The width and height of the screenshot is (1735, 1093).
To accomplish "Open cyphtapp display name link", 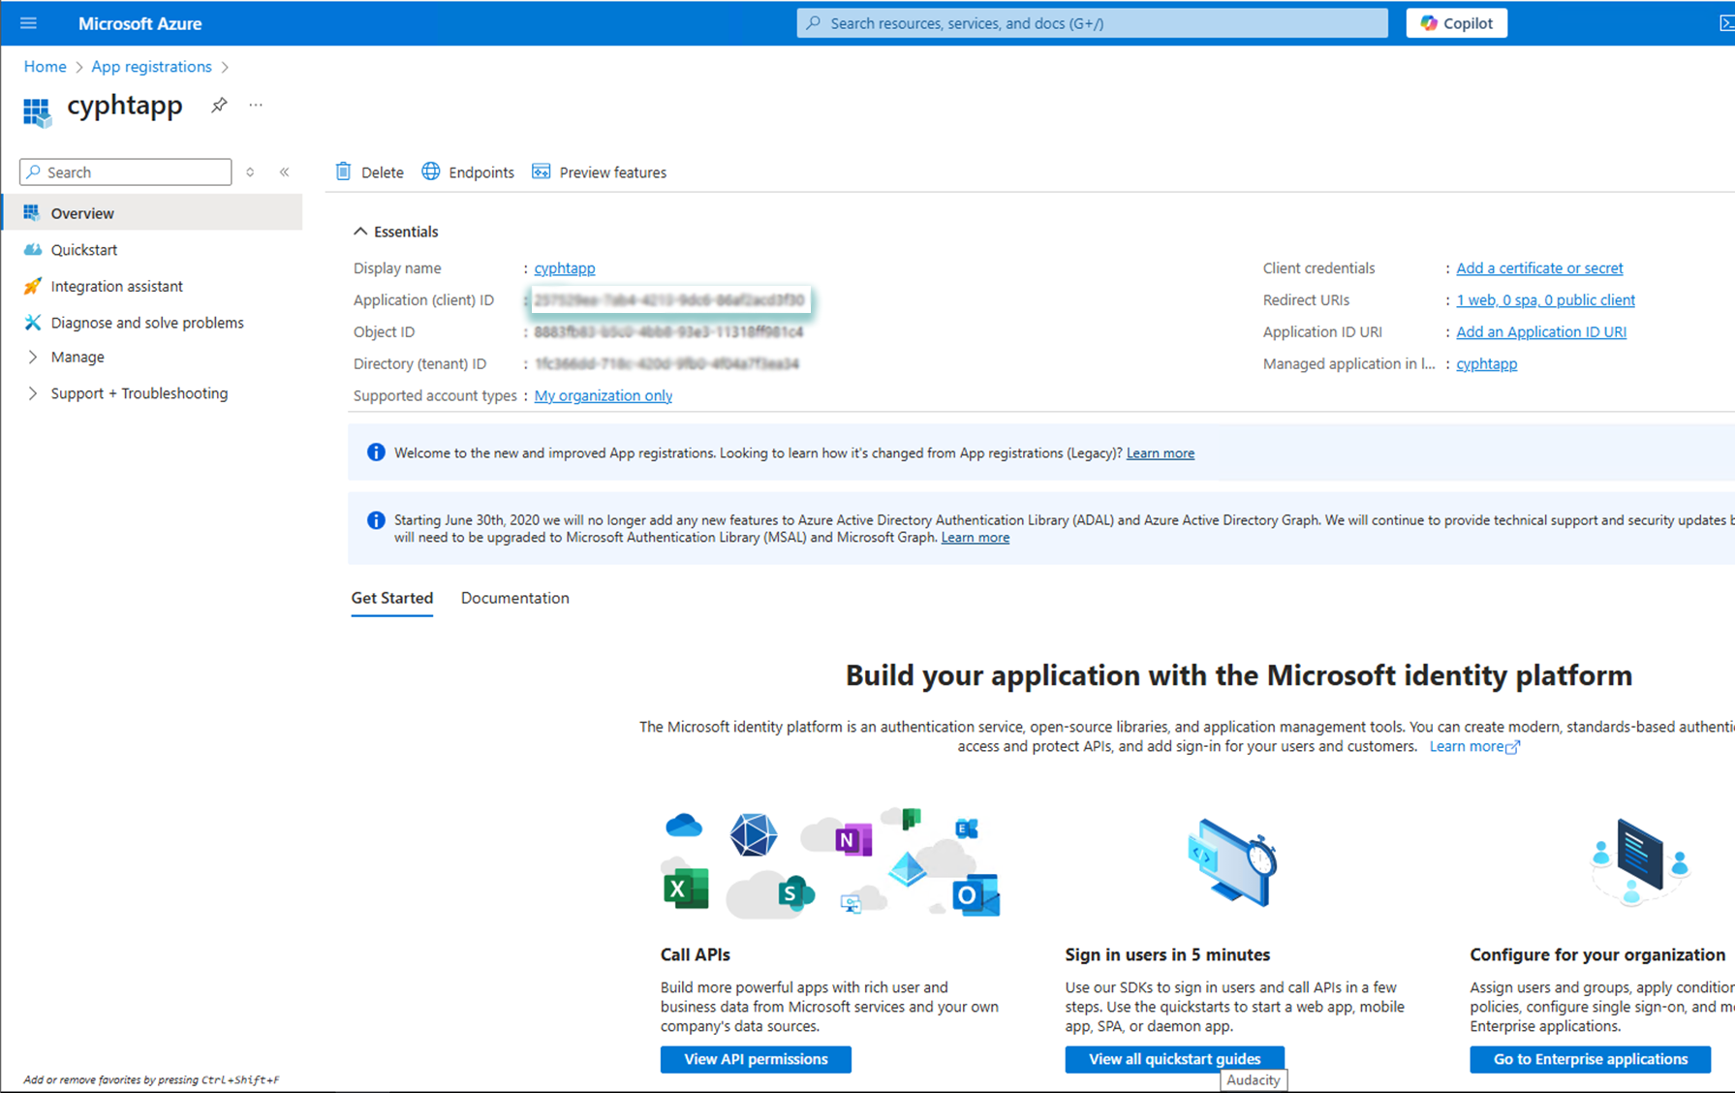I will (x=565, y=268).
